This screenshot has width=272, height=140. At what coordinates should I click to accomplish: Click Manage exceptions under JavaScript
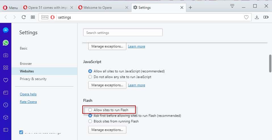click(107, 85)
